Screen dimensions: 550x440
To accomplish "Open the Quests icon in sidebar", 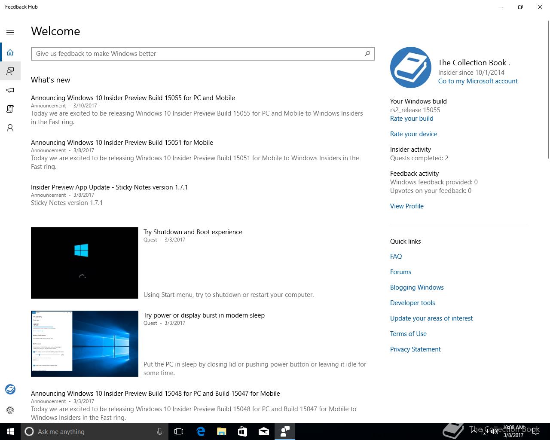I will 10,109.
